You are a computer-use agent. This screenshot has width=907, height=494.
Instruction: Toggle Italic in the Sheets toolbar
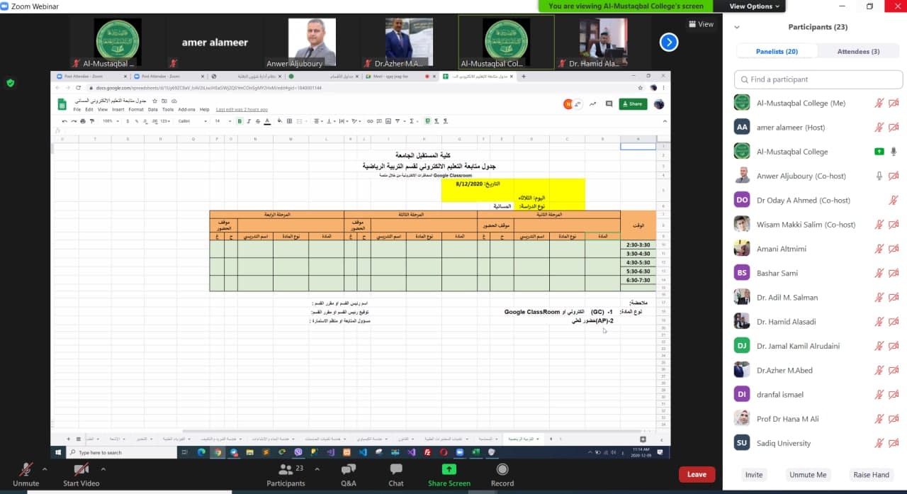[x=248, y=121]
